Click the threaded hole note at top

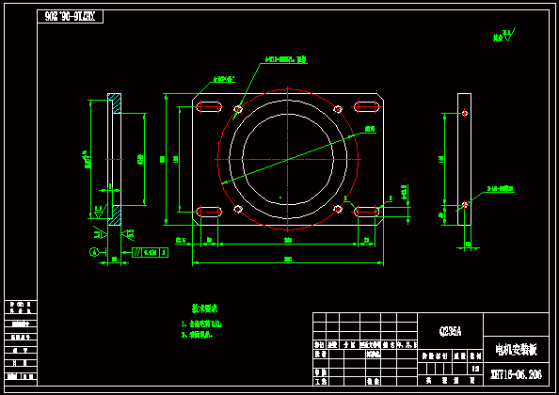286,59
